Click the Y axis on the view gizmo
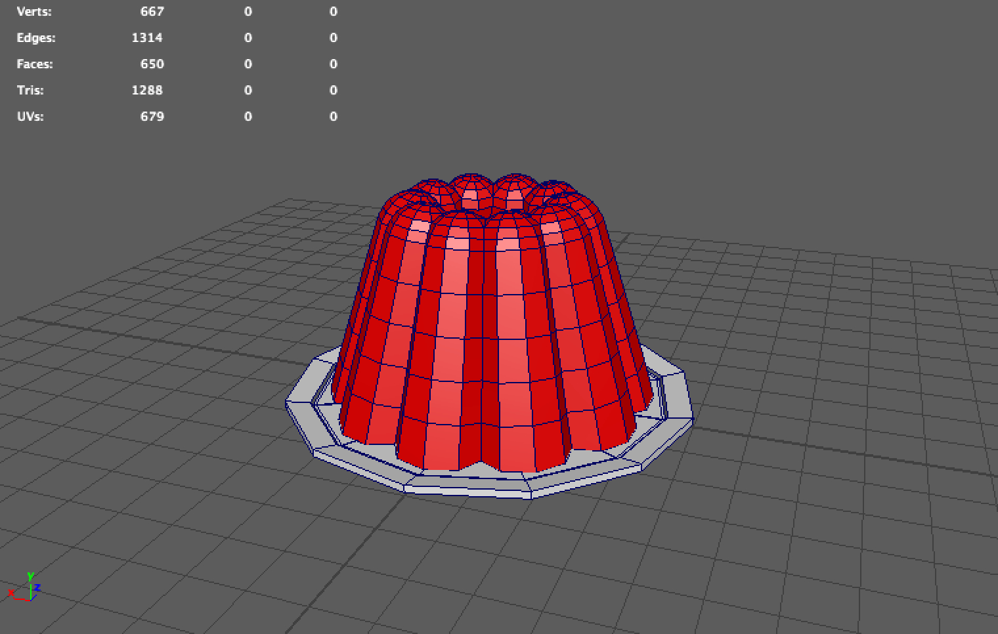 tap(31, 576)
